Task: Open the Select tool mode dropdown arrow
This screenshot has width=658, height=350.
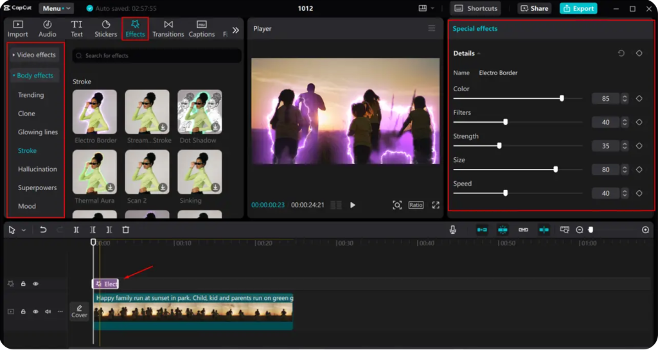Action: [x=24, y=230]
